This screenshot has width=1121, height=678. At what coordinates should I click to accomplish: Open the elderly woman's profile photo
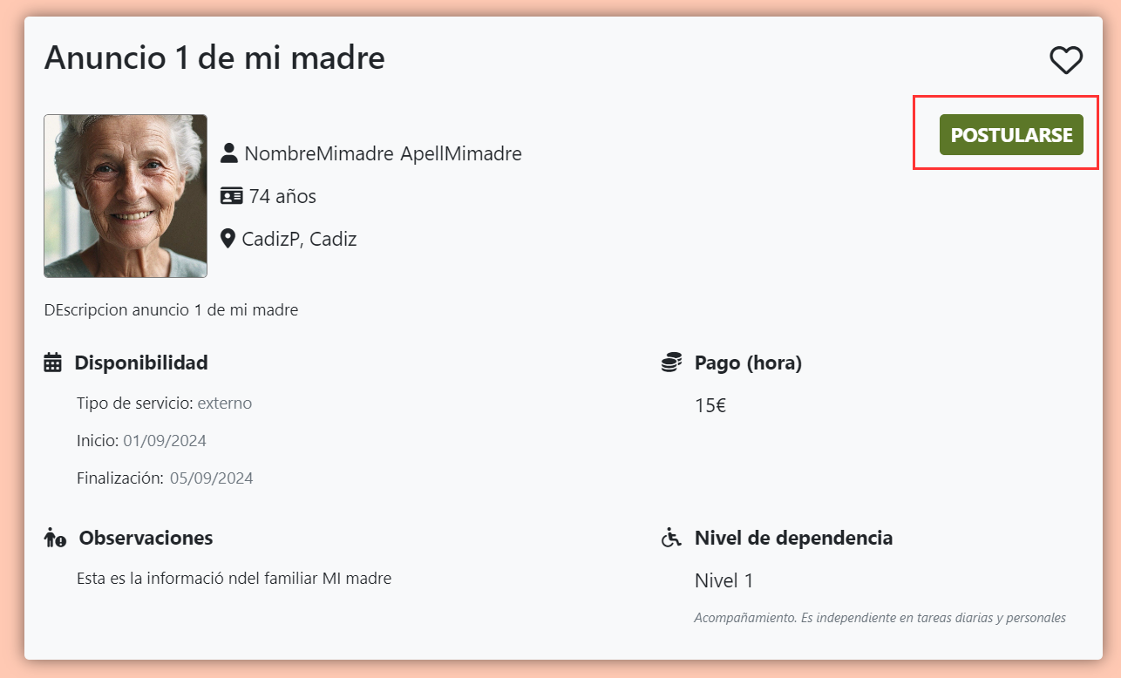coord(126,196)
